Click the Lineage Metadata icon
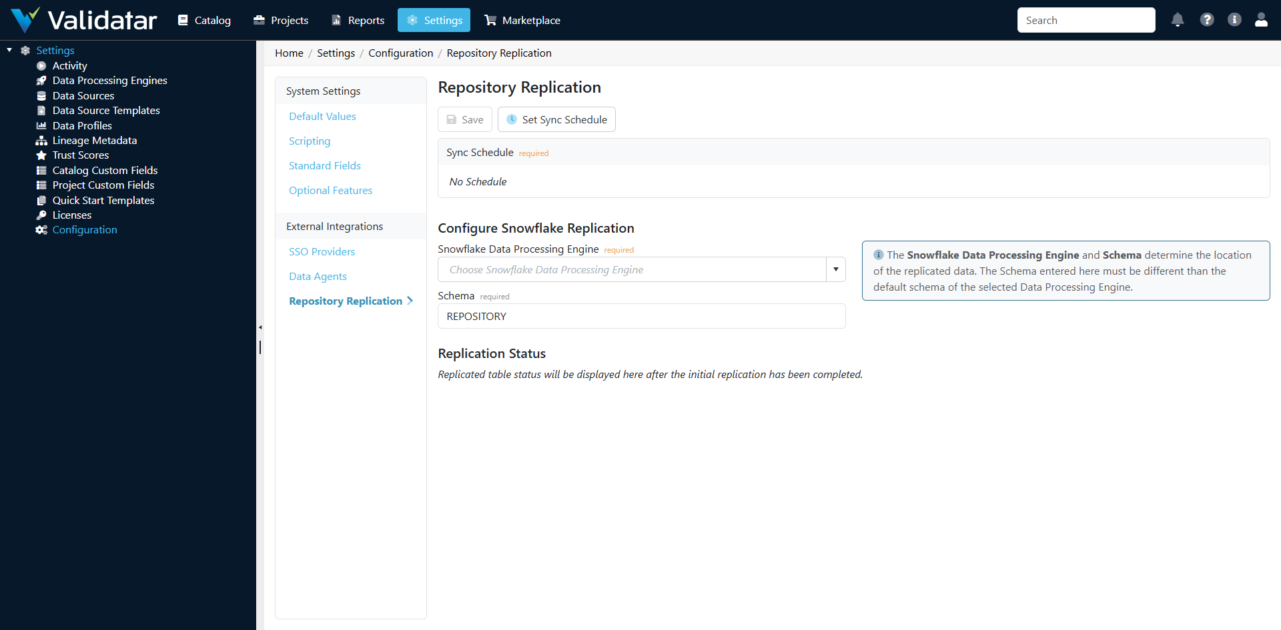The image size is (1281, 630). coord(41,140)
